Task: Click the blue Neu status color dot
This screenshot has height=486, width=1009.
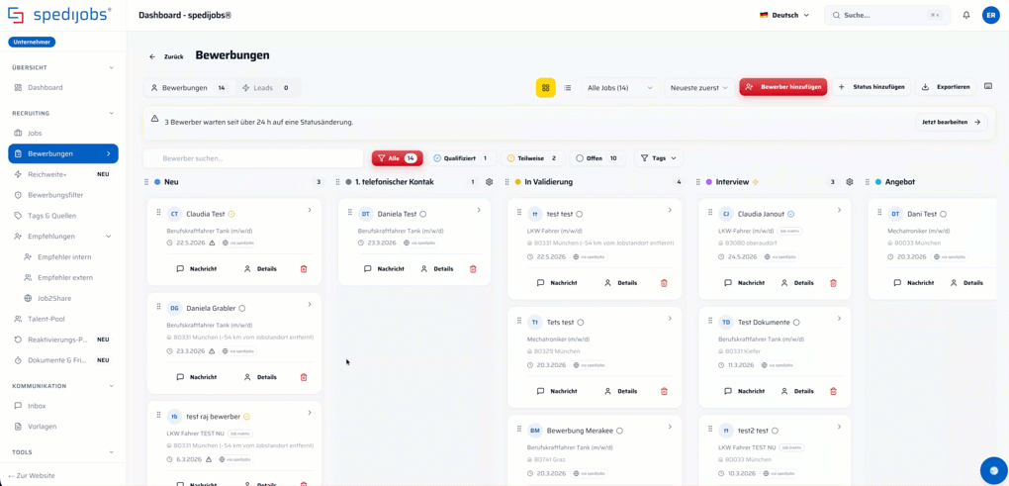Action: pyautogui.click(x=157, y=182)
